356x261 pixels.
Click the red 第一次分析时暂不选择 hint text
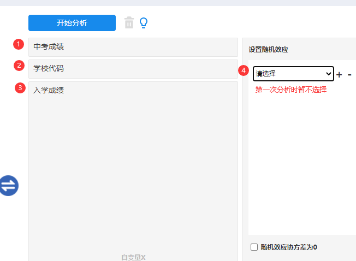(x=291, y=90)
